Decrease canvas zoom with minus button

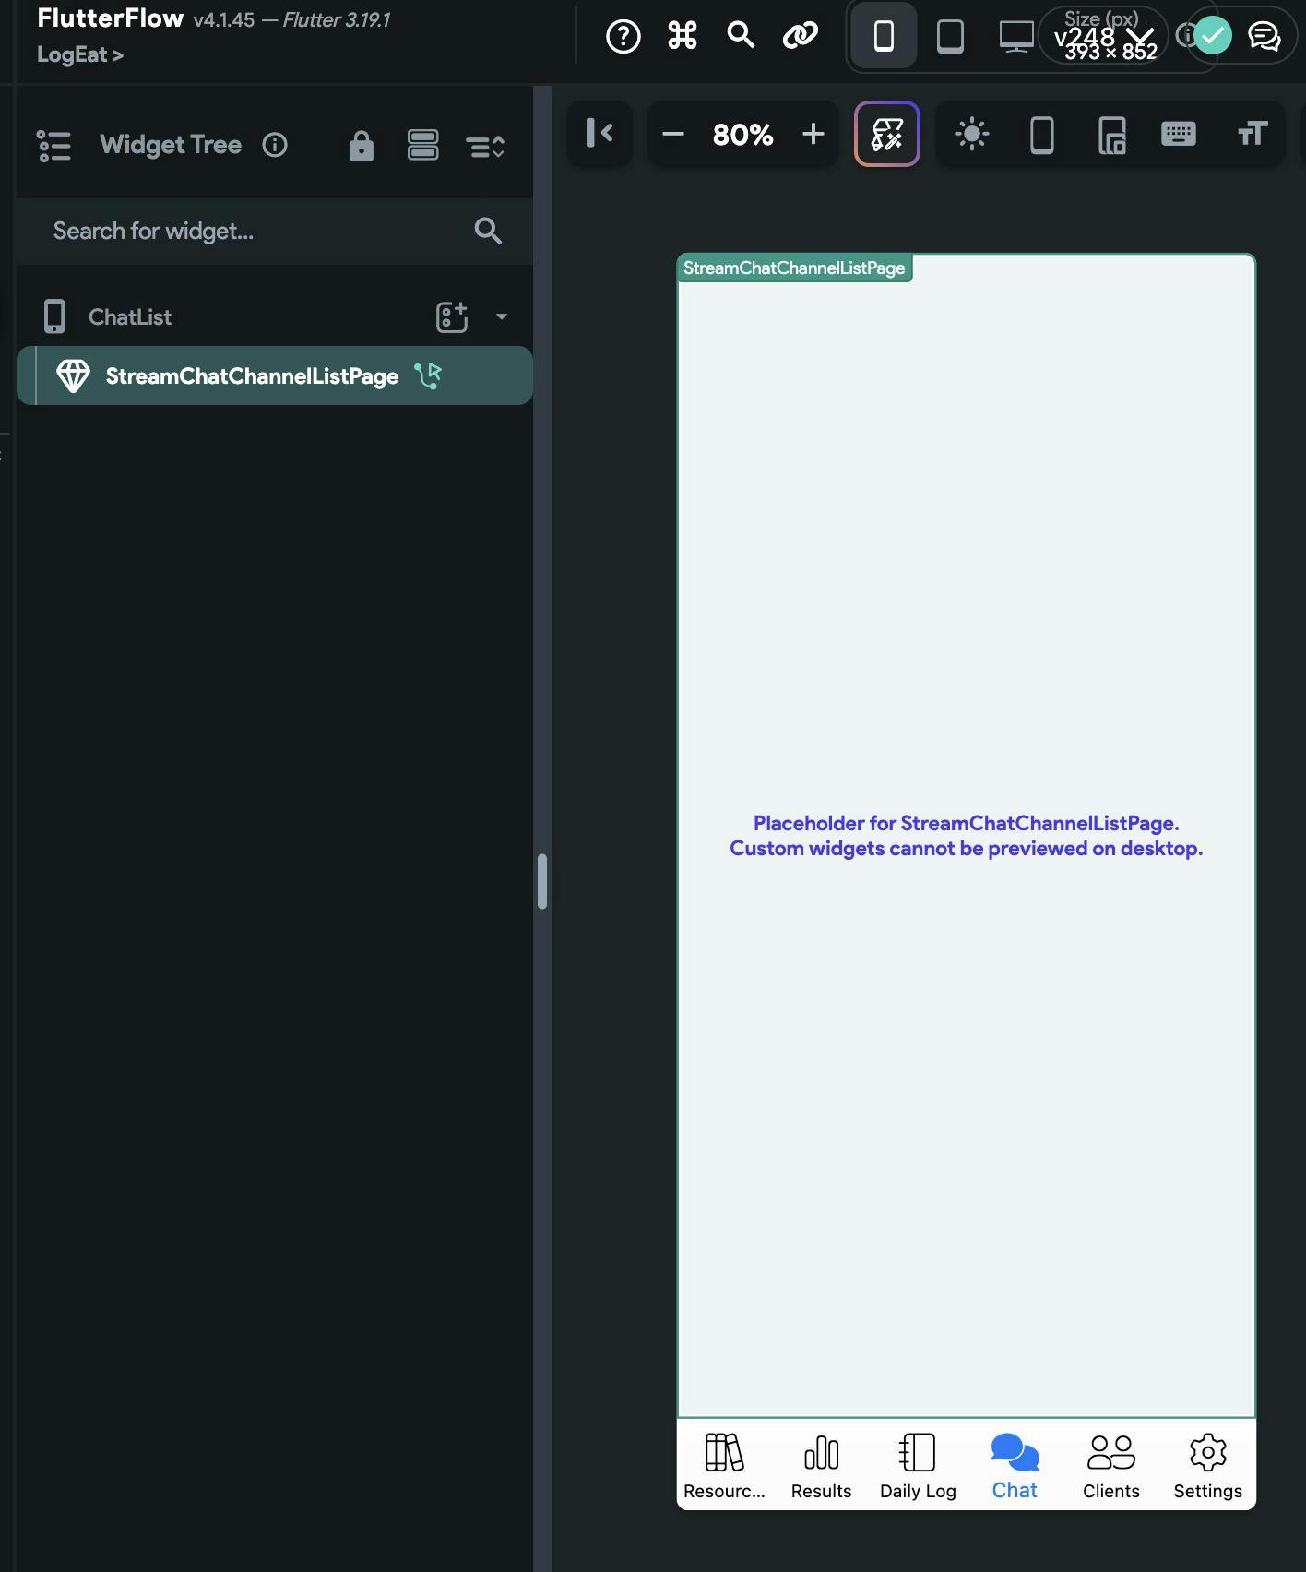(673, 134)
